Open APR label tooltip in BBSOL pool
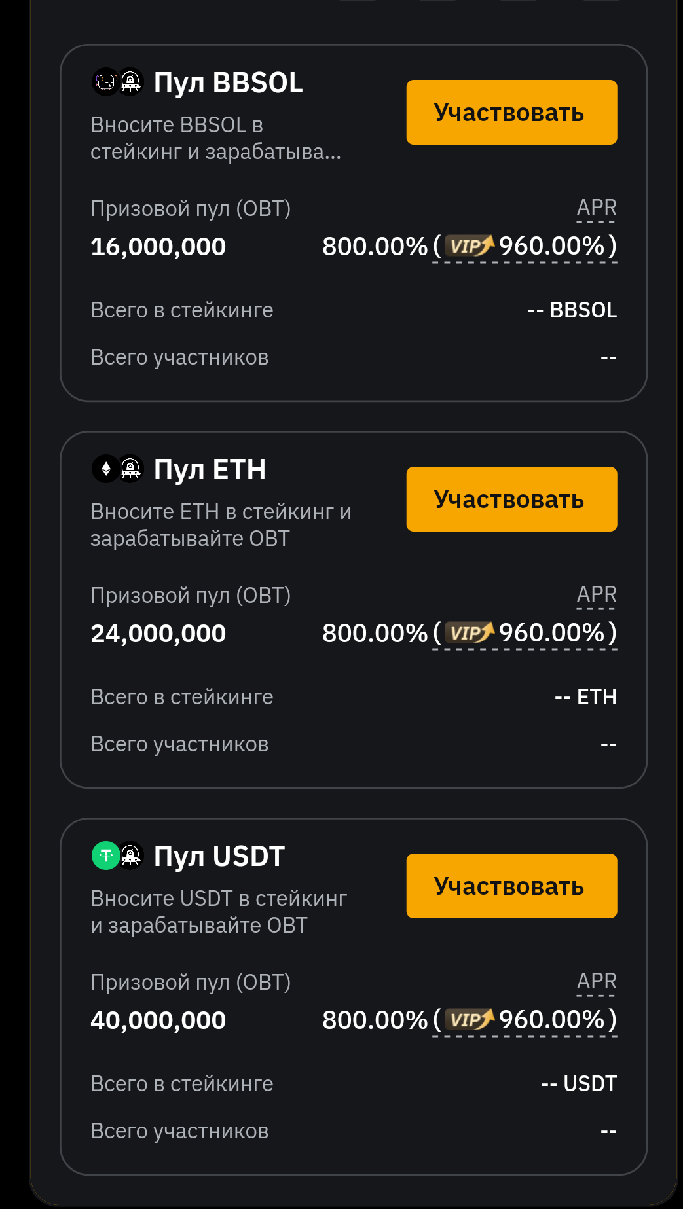Viewport: 683px width, 1209px height. 597,208
